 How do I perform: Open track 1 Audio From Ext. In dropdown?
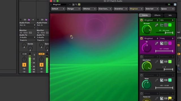27,25
